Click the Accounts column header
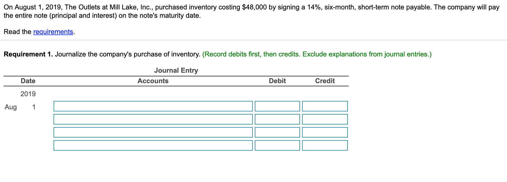Screen dimensions: 507x182 pos(153,81)
